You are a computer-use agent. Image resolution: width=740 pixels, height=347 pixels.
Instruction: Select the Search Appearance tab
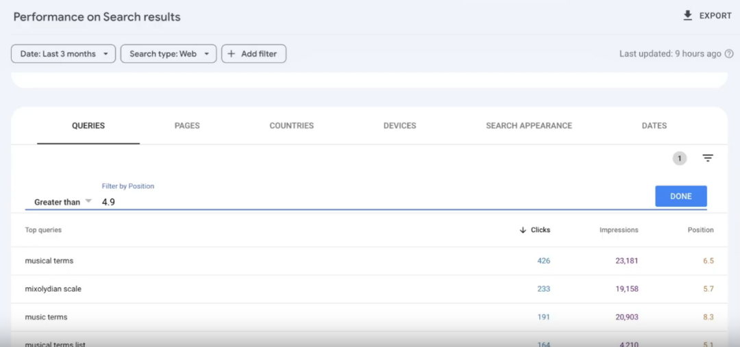click(528, 126)
